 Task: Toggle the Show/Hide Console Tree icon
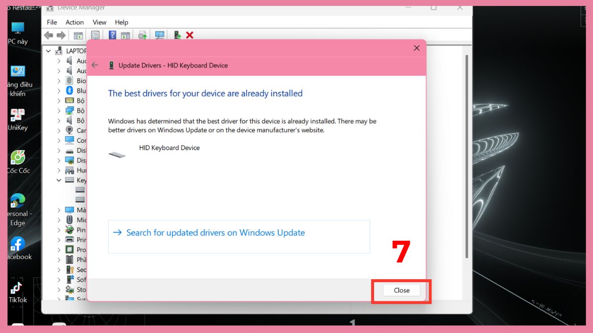pos(78,35)
